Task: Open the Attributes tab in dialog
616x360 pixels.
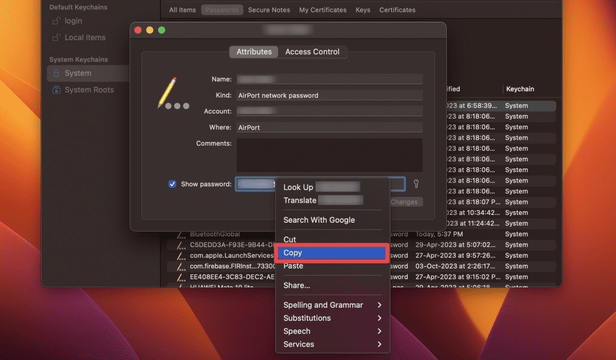Action: pos(254,52)
